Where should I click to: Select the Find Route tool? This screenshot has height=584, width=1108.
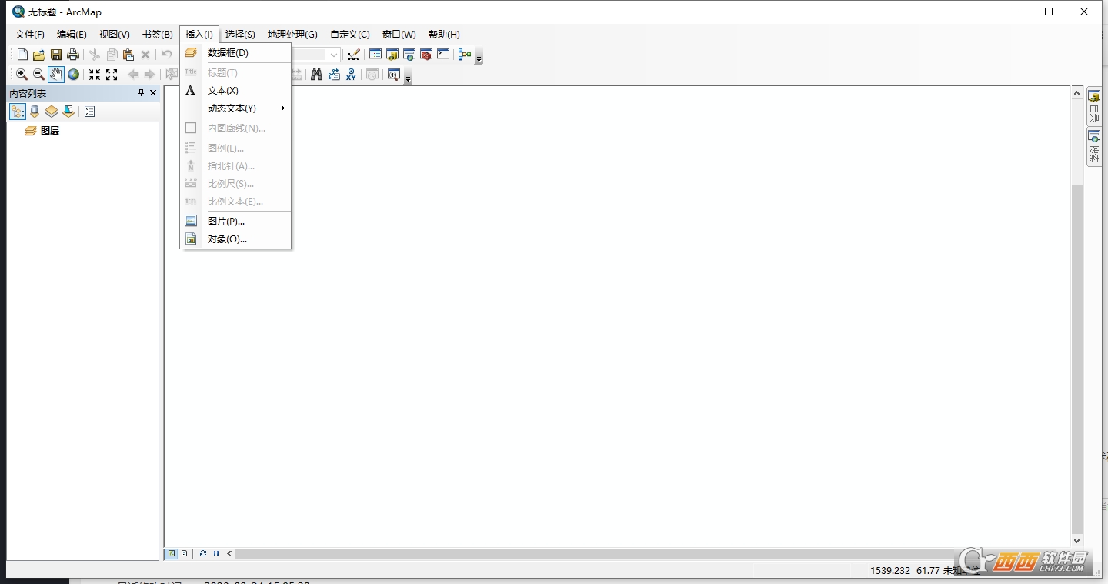point(334,75)
